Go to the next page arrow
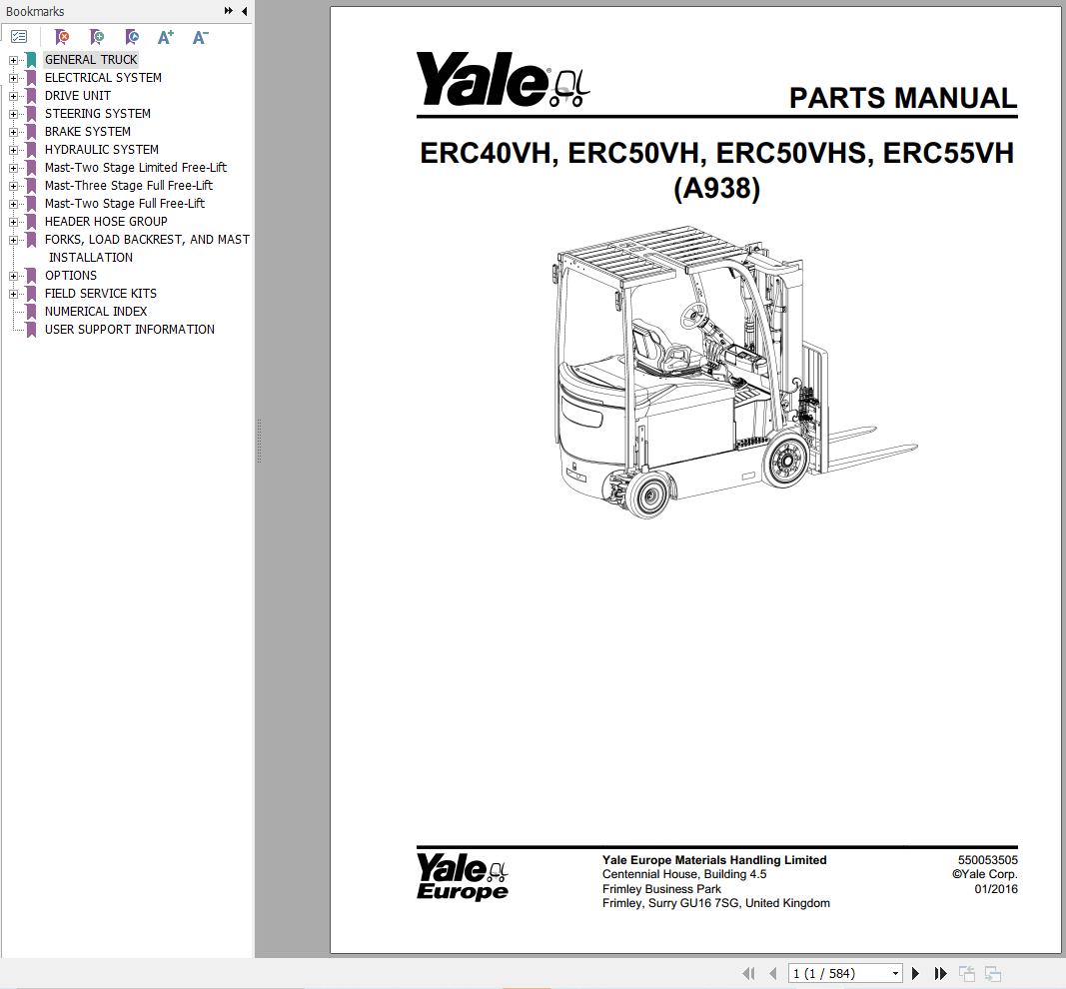 [x=915, y=973]
